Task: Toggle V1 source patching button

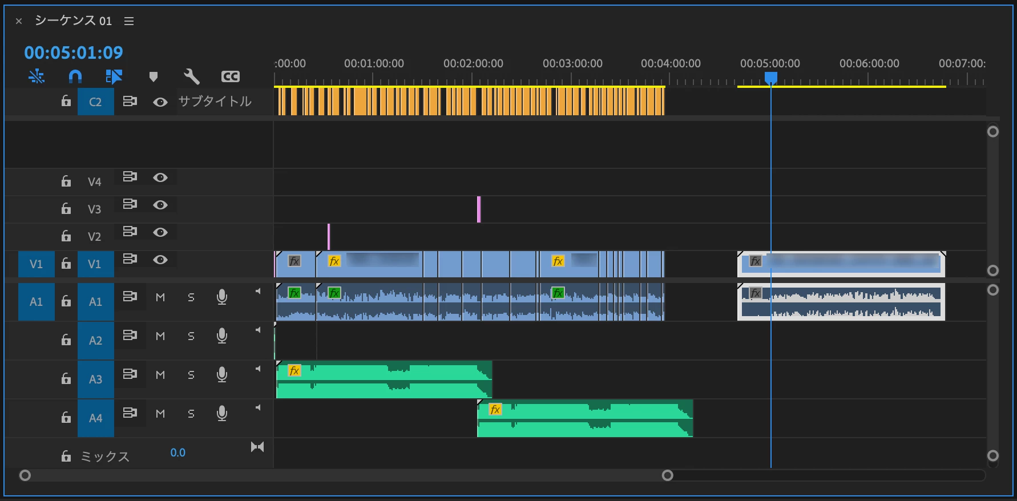Action: click(x=37, y=264)
